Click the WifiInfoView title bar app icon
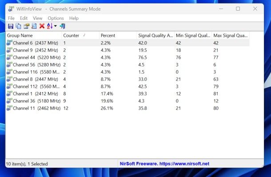This screenshot has width=271, height=177. [x=11, y=8]
